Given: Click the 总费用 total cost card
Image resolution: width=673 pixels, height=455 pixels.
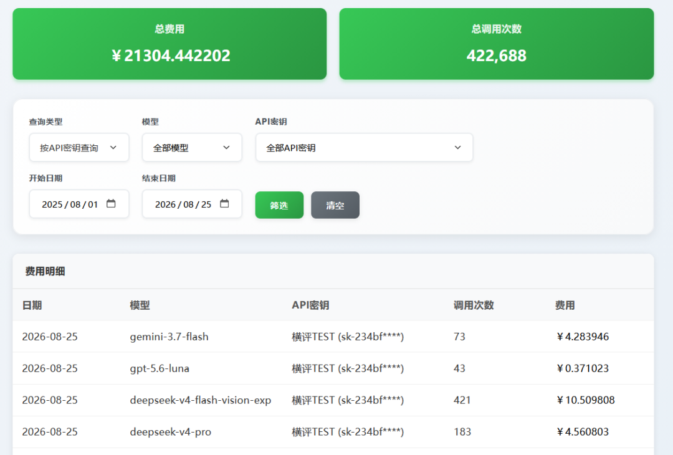Looking at the screenshot, I should (x=169, y=44).
